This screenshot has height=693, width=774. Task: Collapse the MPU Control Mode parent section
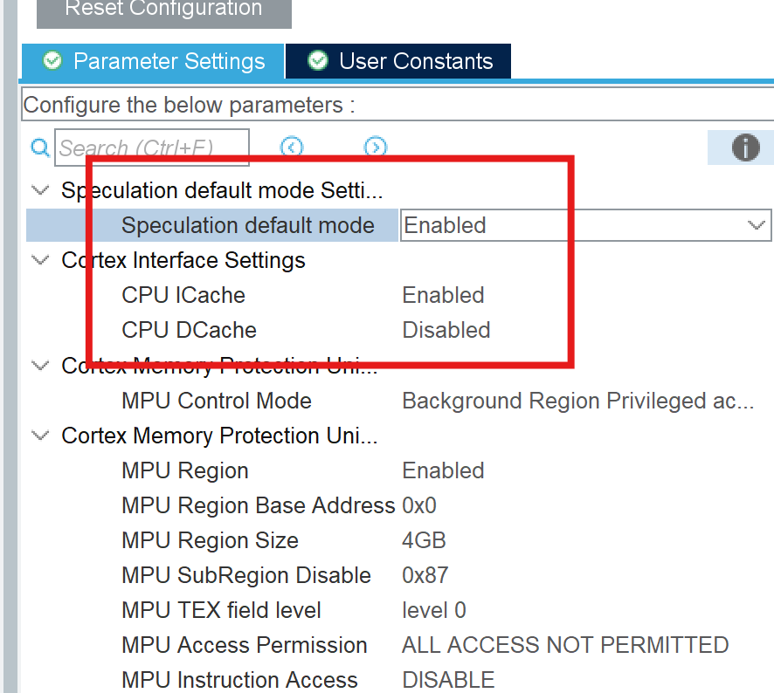(x=40, y=366)
